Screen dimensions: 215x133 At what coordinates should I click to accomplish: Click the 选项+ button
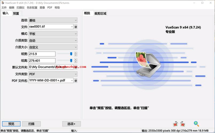click(x=71, y=124)
